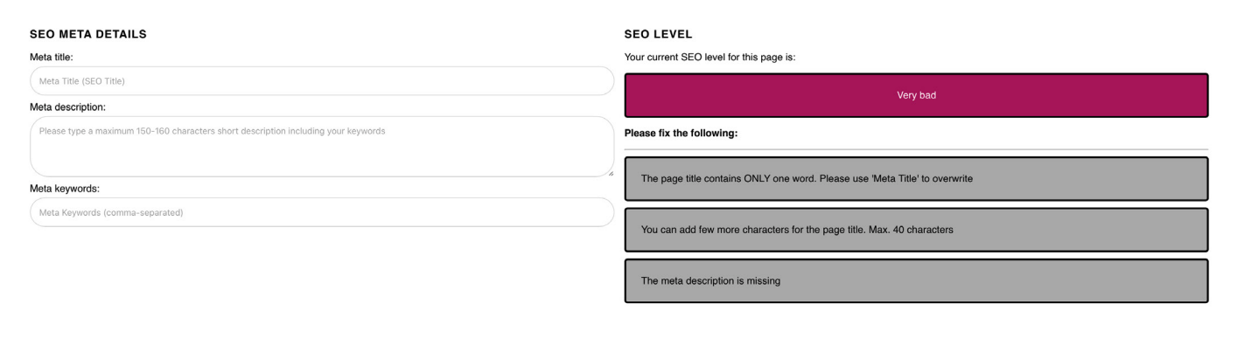Focus the Meta description text area

coord(322,147)
